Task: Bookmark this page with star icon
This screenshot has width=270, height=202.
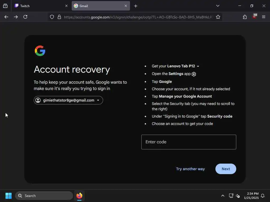Action: (218, 17)
